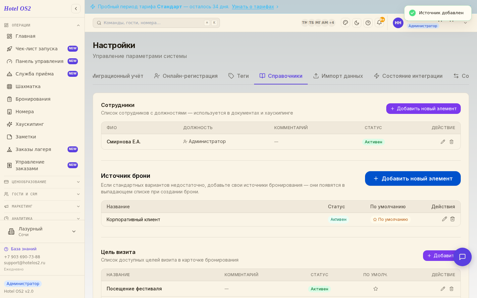Viewport: 477px width, 298px height.
Task: Open notifications bell icon
Action: click(x=379, y=23)
